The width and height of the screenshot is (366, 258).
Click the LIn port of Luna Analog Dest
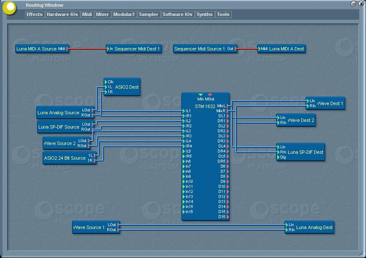286,225
